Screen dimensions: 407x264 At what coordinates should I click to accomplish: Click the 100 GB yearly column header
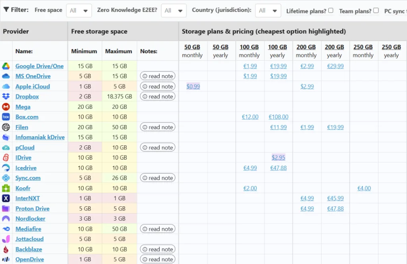[277, 51]
